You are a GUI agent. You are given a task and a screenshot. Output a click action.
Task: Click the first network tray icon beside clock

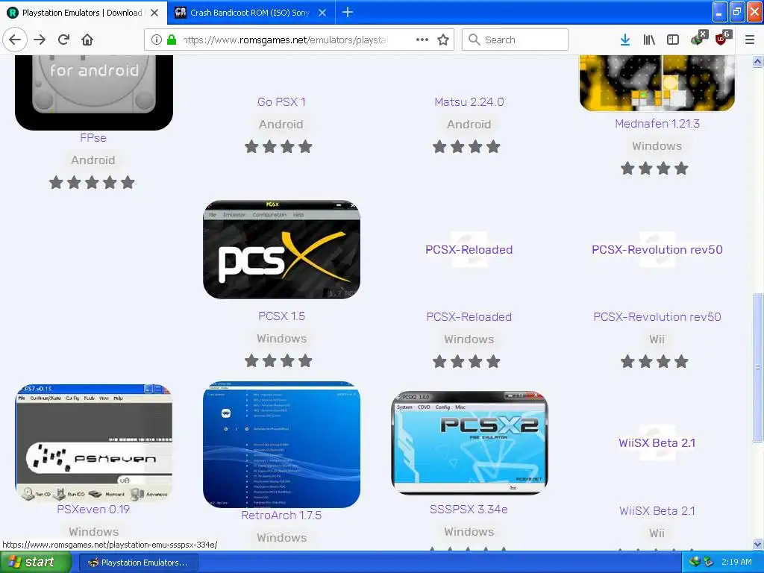pyautogui.click(x=695, y=563)
